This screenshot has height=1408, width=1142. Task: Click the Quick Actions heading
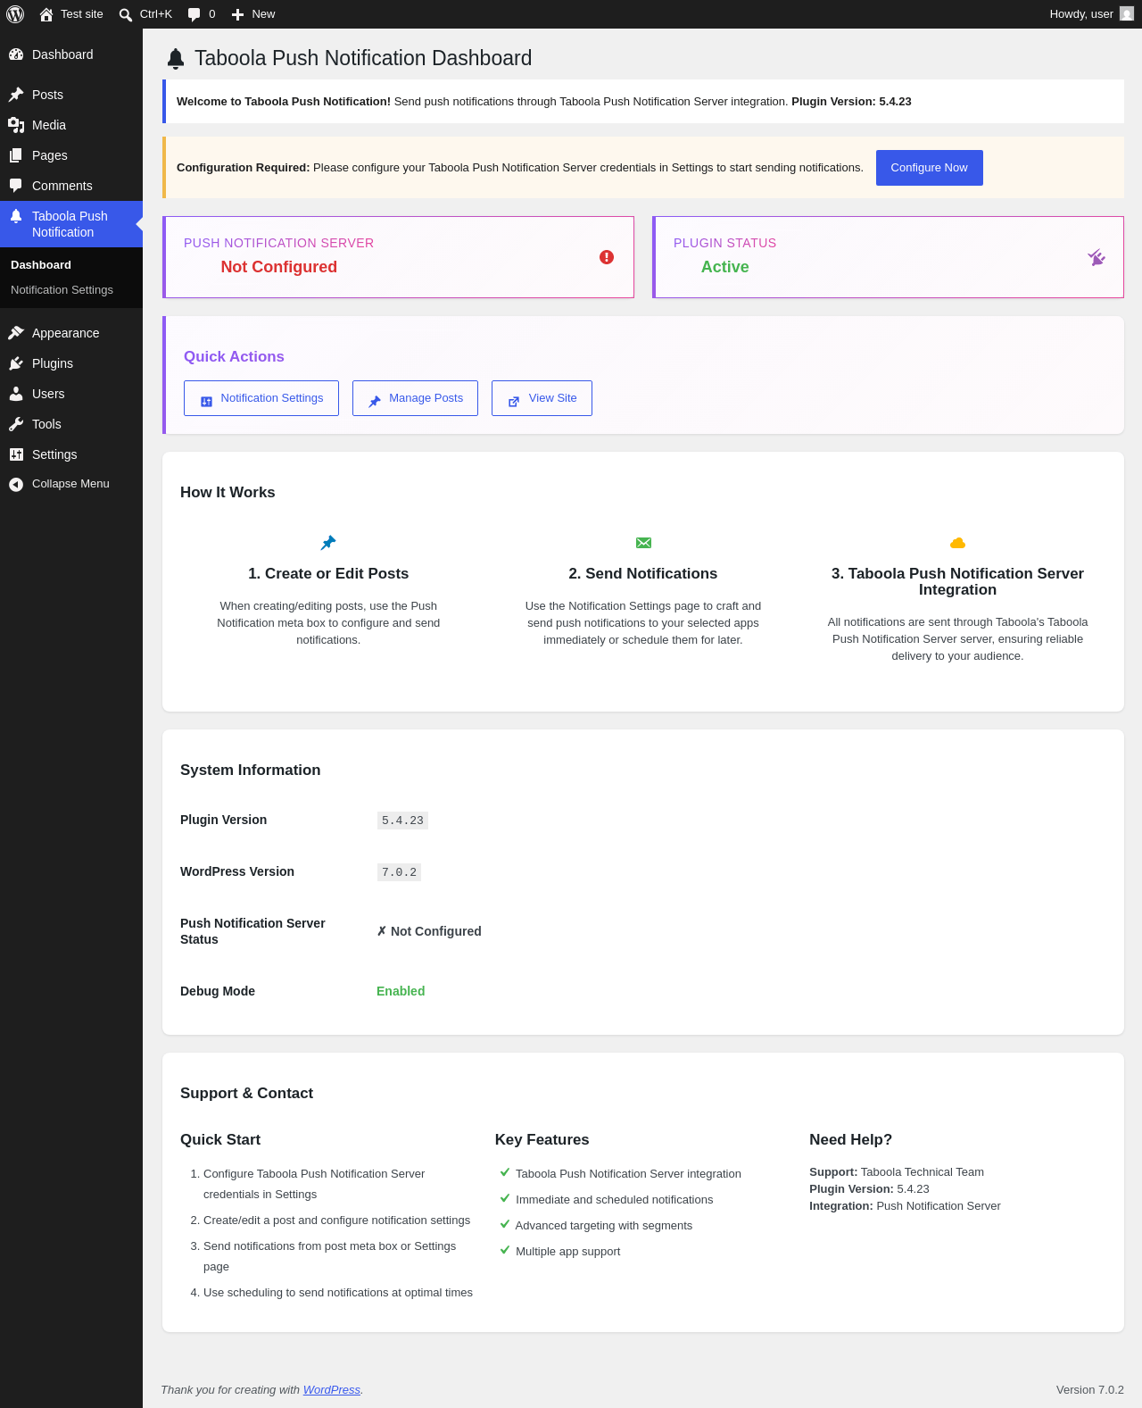tap(234, 357)
